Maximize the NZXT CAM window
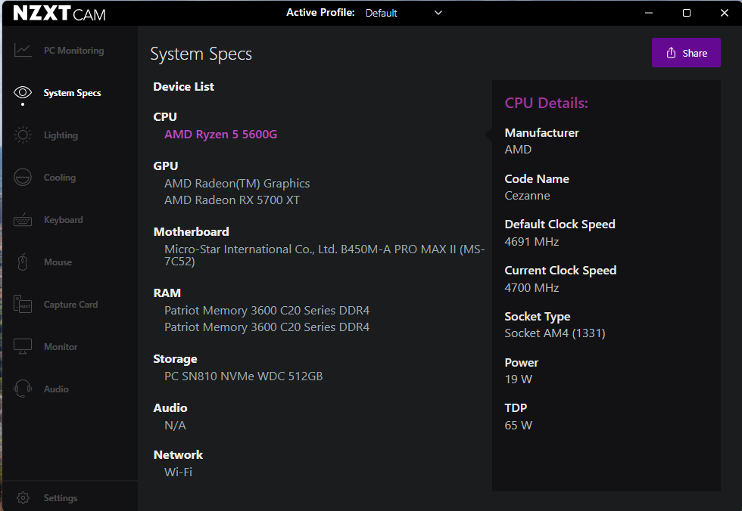This screenshot has width=742, height=511. [x=687, y=13]
